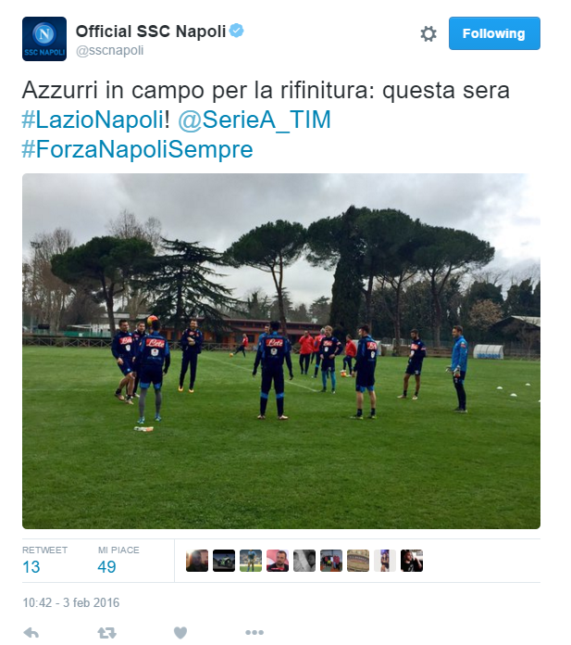This screenshot has height=645, width=571.
Task: Toggle the Following button
Action: [494, 33]
